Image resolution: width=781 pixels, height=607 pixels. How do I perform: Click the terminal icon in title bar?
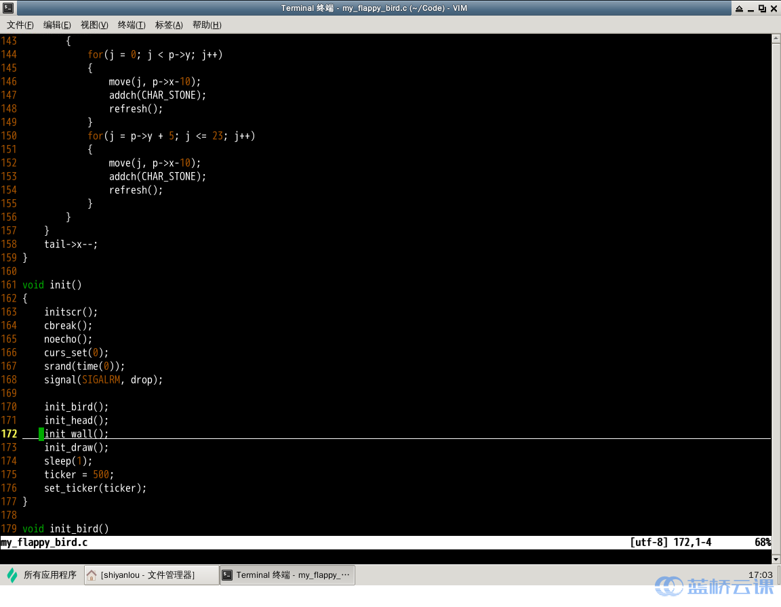click(x=7, y=8)
